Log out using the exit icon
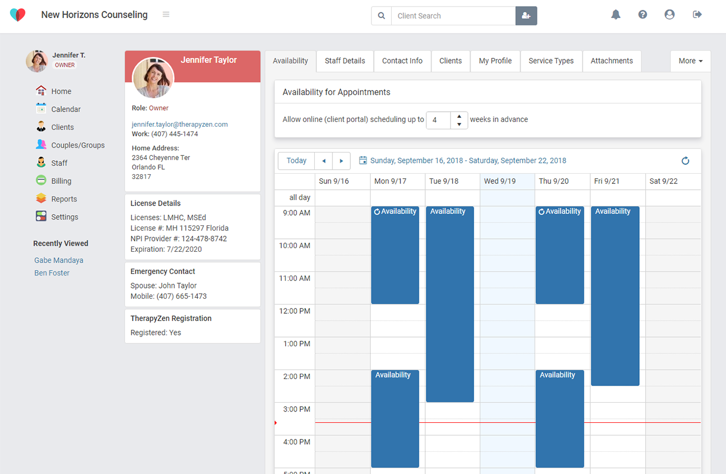The image size is (726, 474). [697, 15]
